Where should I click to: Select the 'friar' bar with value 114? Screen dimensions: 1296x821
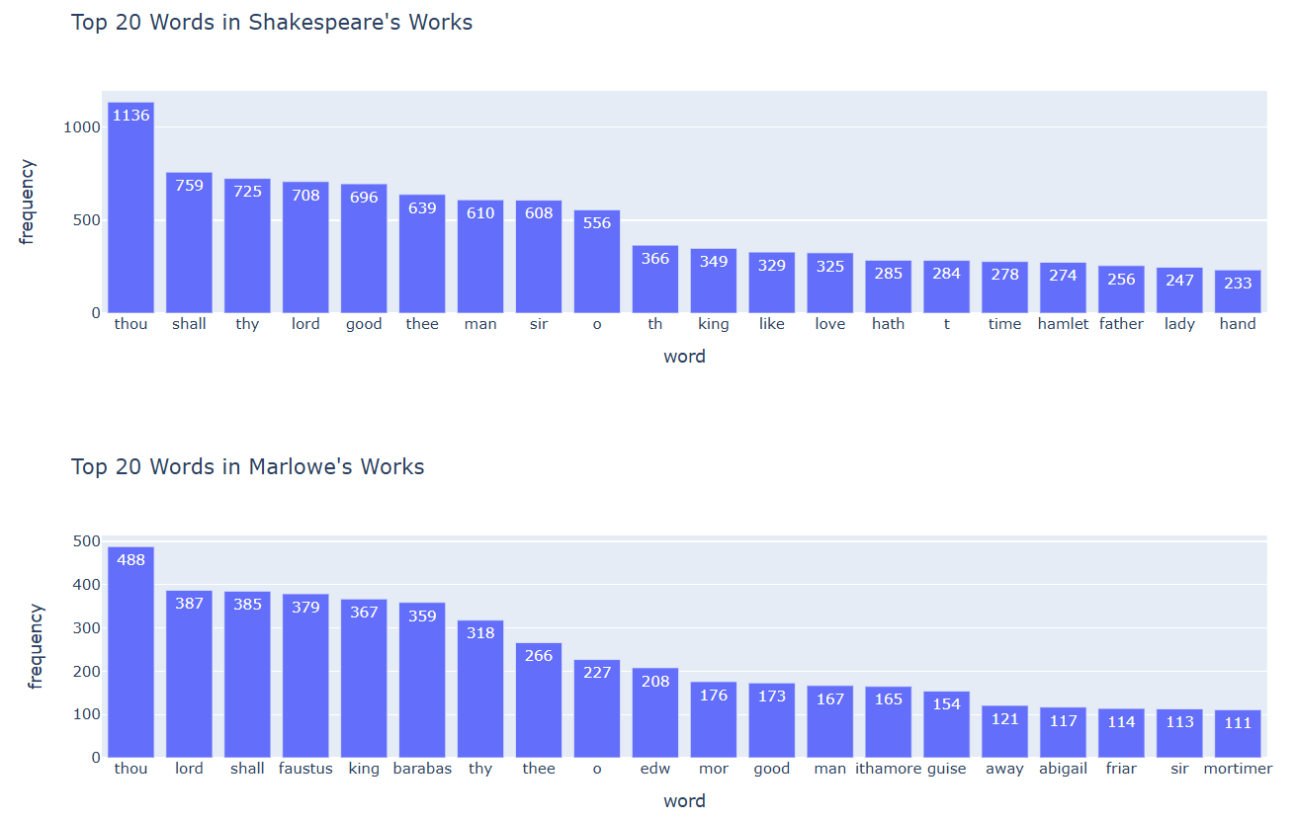(1121, 733)
